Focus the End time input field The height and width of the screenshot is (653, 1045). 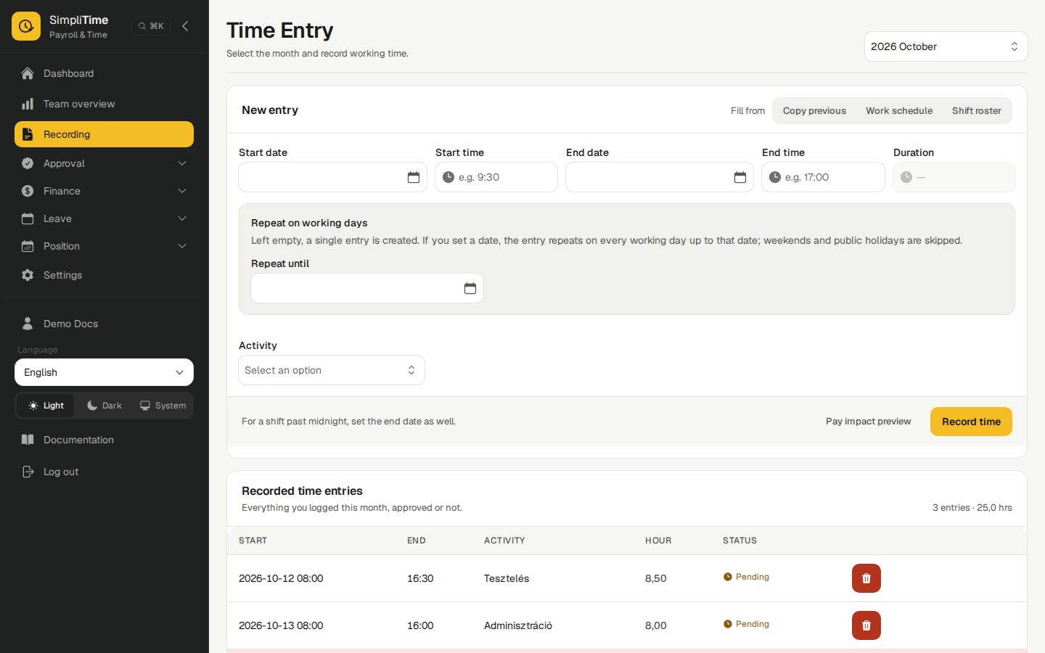click(x=823, y=177)
